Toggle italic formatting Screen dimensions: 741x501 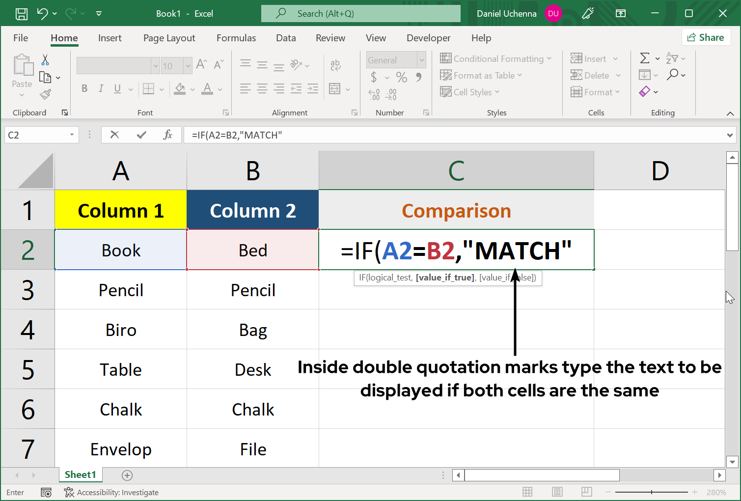(101, 88)
